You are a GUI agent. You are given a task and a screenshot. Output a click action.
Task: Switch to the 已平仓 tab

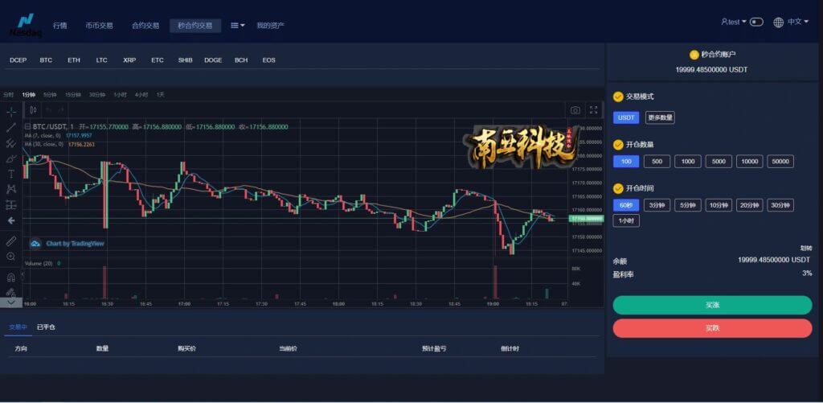tap(46, 327)
